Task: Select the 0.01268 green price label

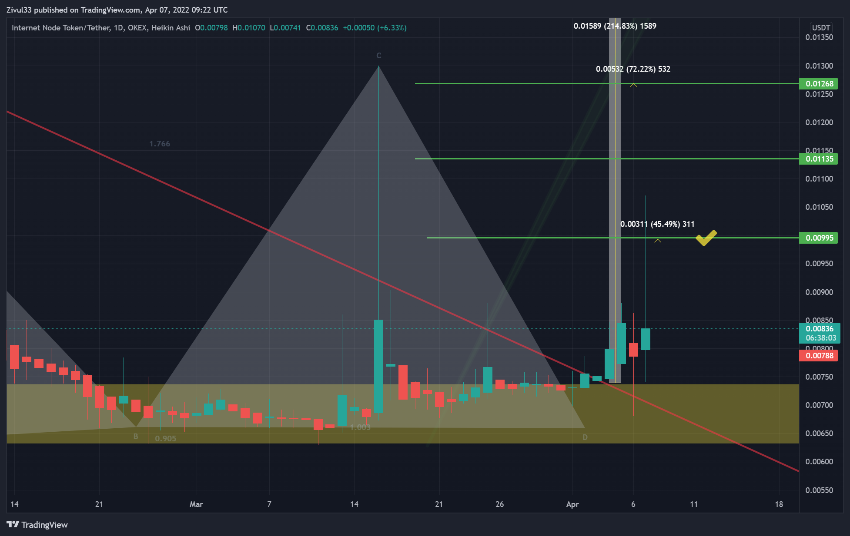Action: click(x=819, y=83)
